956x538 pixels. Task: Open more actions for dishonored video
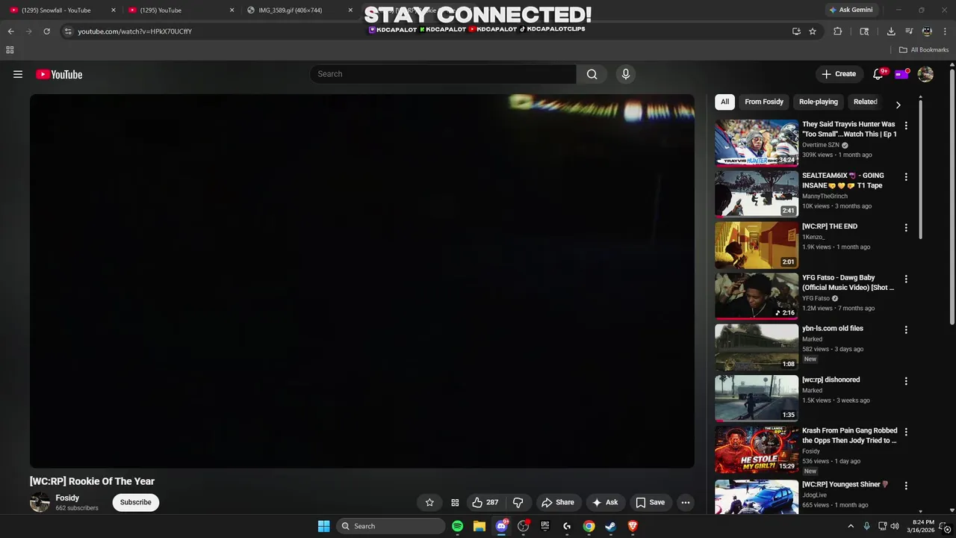pos(906,381)
